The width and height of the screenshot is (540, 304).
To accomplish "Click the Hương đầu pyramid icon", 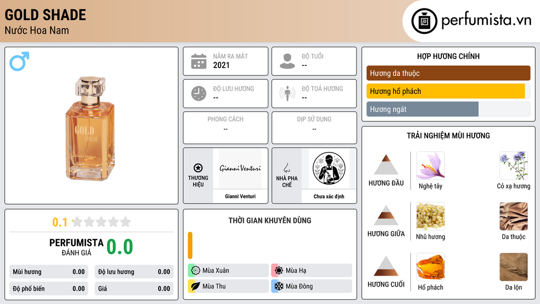I will click(x=386, y=165).
